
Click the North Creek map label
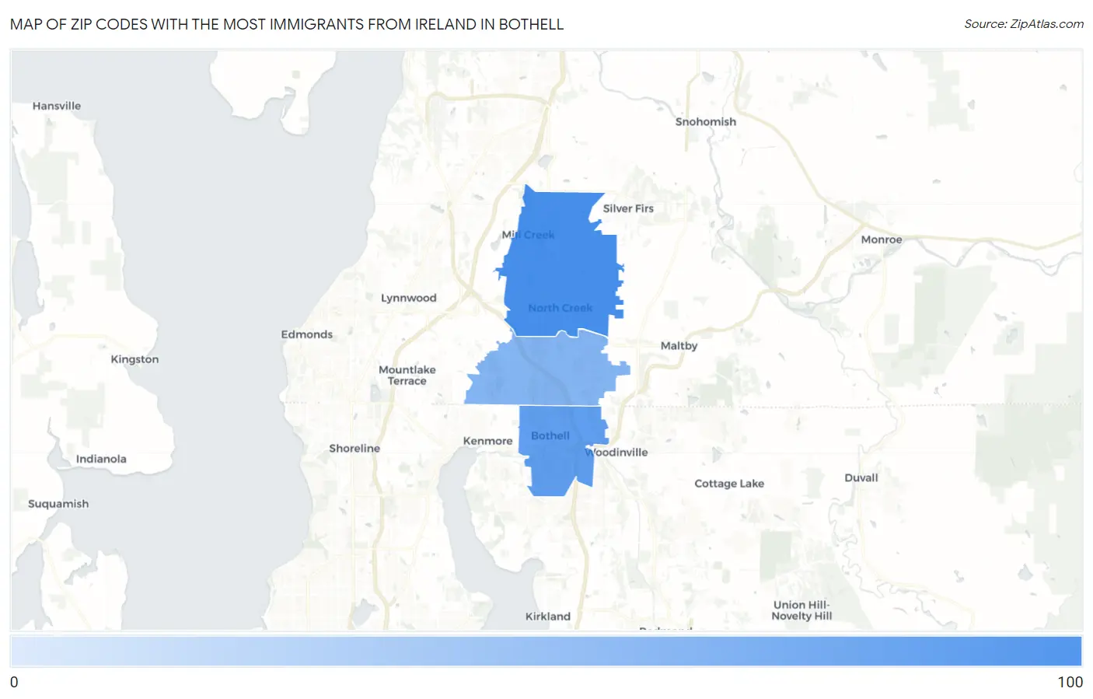tap(560, 308)
